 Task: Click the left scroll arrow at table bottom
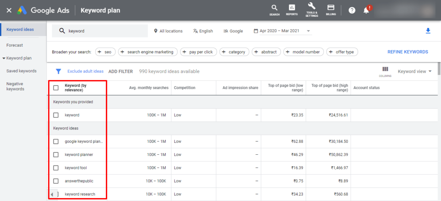coord(52,194)
